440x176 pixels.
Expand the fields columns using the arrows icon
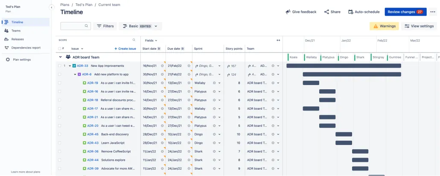(x=278, y=40)
